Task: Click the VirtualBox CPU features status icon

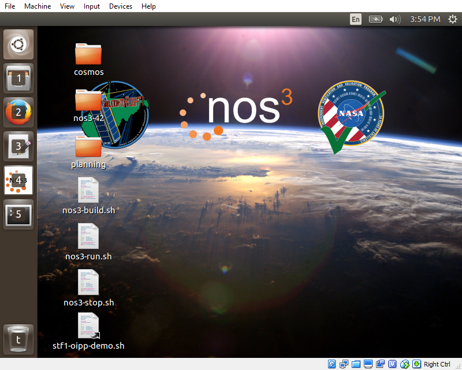Action: 392,364
